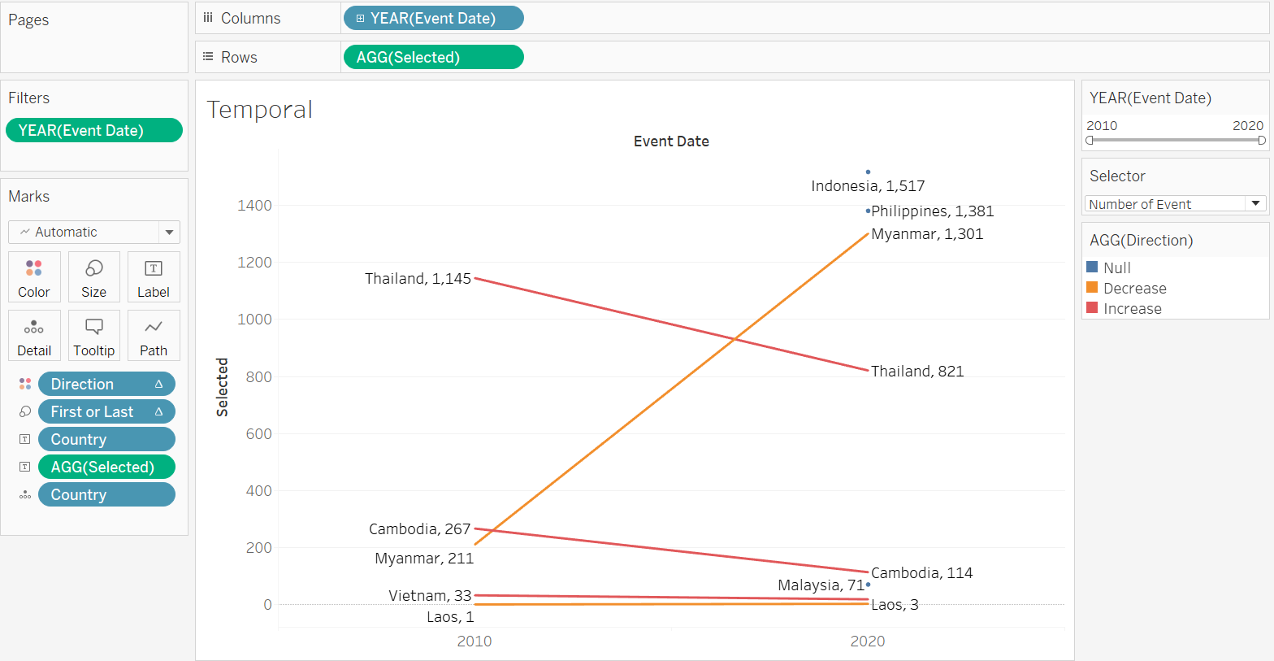Click the Tooltip marks card button
This screenshot has height=661, width=1274.
(93, 336)
